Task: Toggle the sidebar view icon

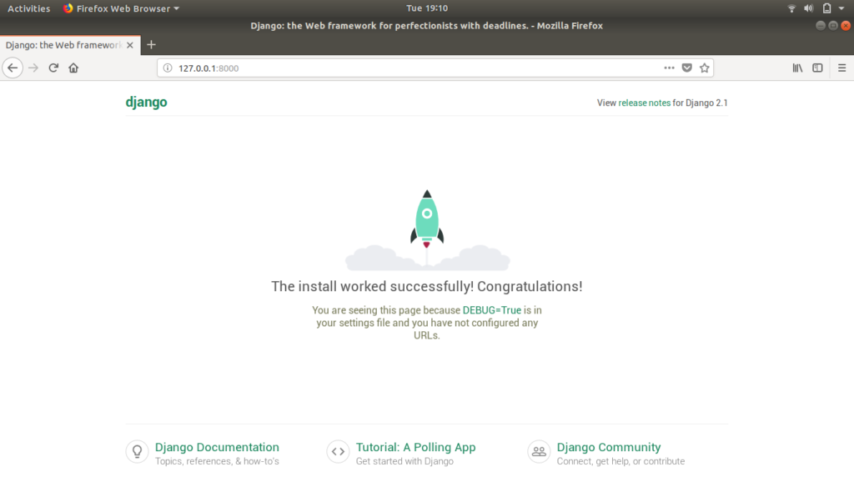Action: coord(817,68)
